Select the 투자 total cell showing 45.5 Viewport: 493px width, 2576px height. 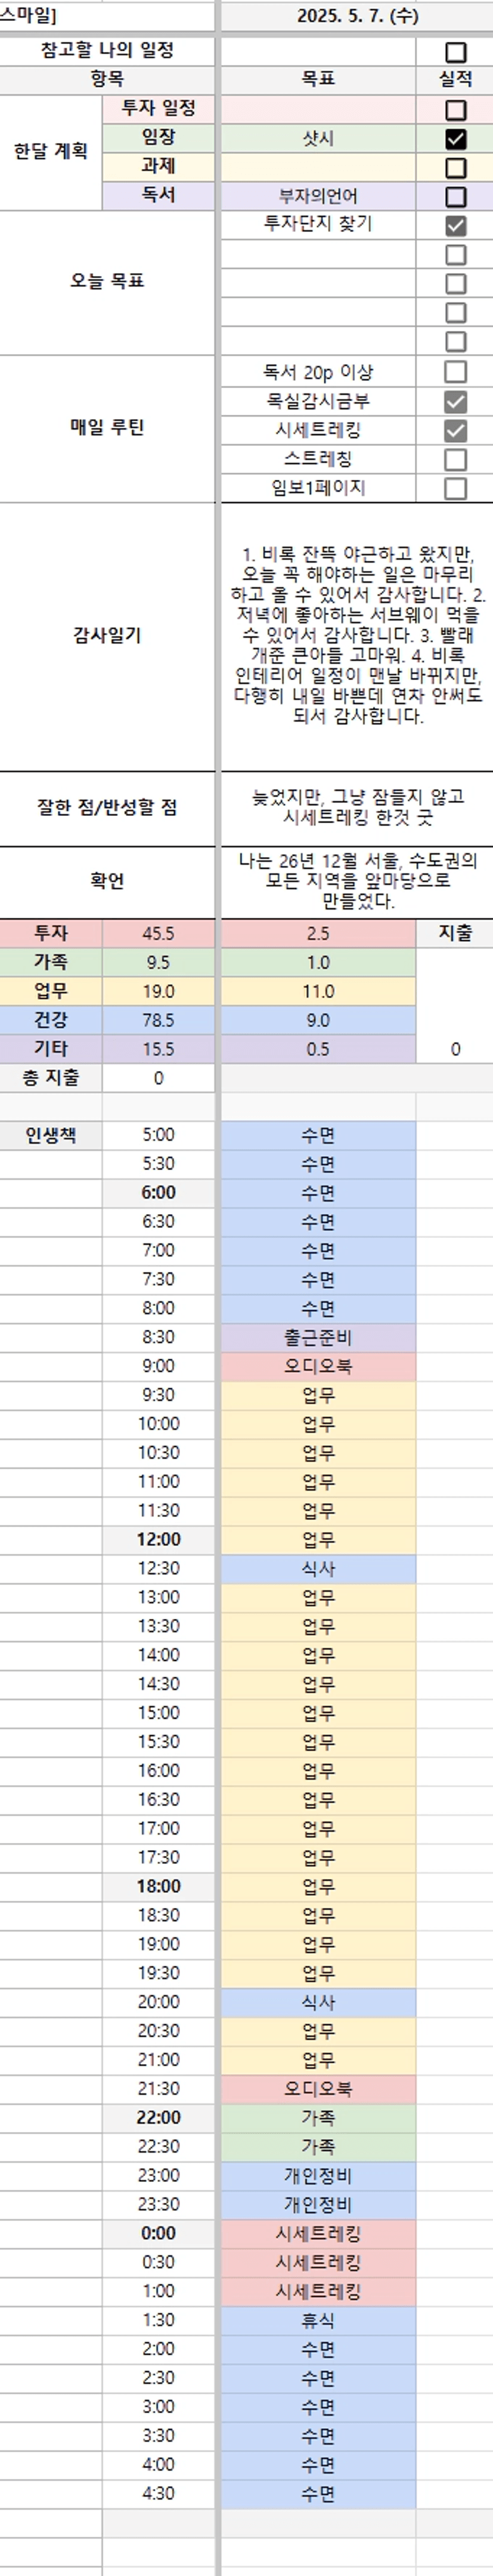158,933
